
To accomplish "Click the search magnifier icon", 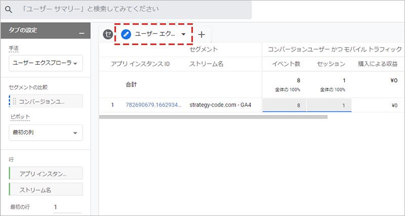I will (x=9, y=10).
